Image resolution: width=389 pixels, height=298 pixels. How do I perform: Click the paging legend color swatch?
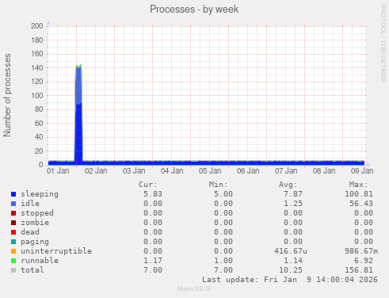(x=13, y=242)
